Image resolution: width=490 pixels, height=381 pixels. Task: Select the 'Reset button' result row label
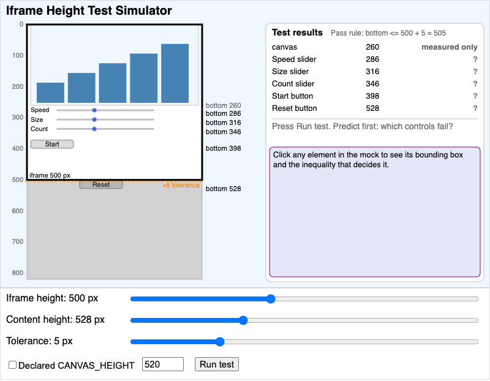click(x=295, y=108)
